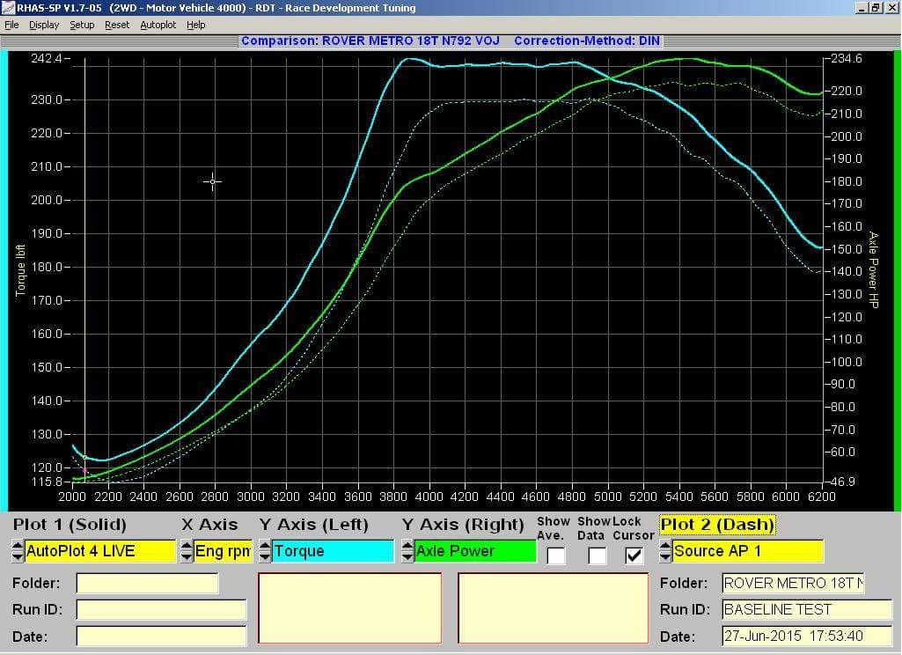This screenshot has height=655, width=902.
Task: Click the stepper arrows beside Source AP 1
Action: (665, 552)
